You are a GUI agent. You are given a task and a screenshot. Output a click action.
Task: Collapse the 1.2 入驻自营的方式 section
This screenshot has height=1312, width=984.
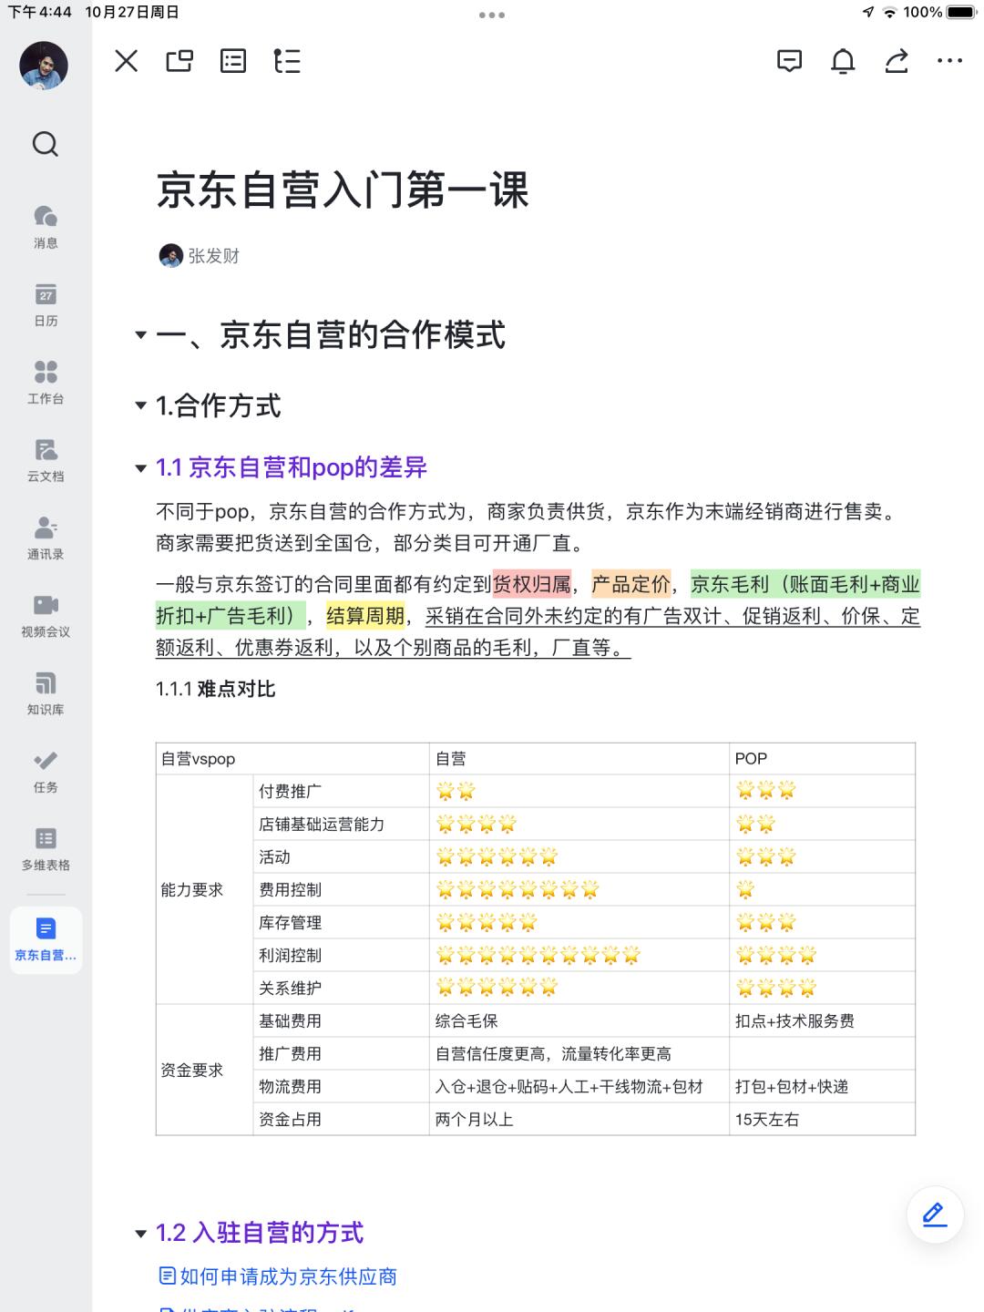pos(140,1234)
